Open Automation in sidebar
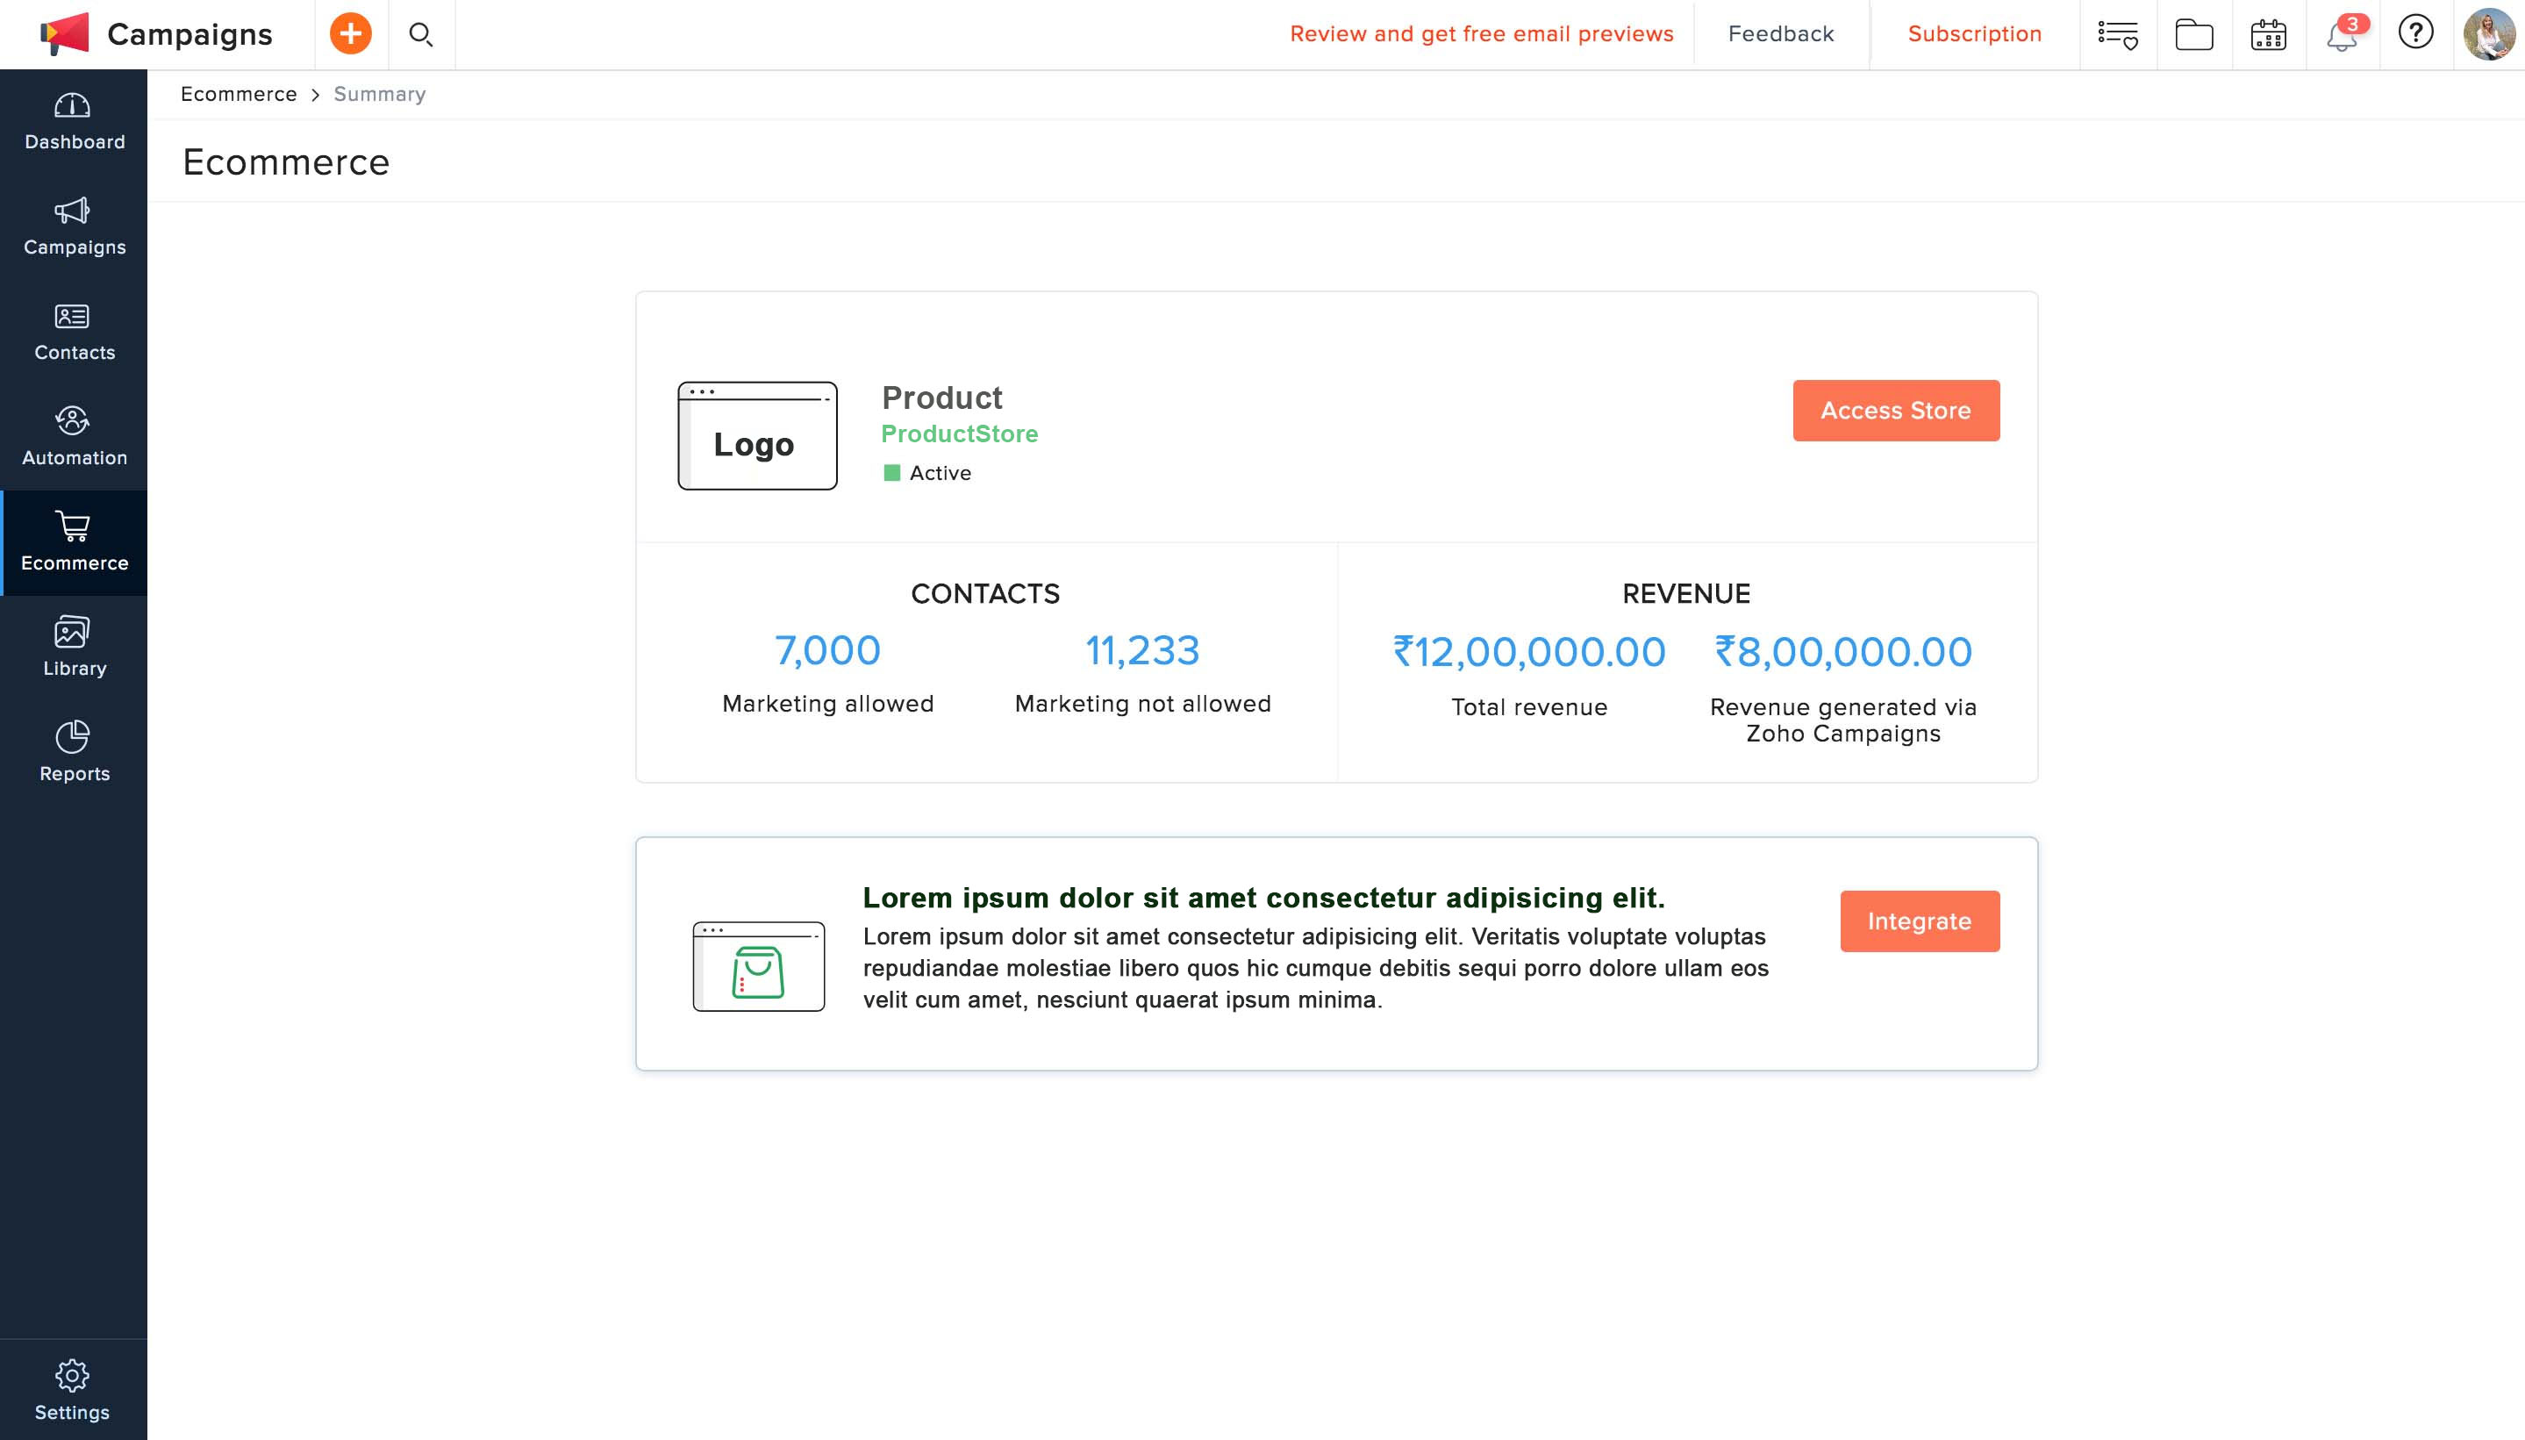 [x=75, y=438]
